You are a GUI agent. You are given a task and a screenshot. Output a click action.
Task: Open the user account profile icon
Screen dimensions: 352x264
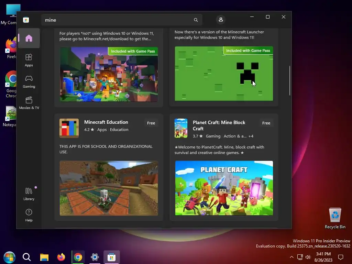(221, 20)
